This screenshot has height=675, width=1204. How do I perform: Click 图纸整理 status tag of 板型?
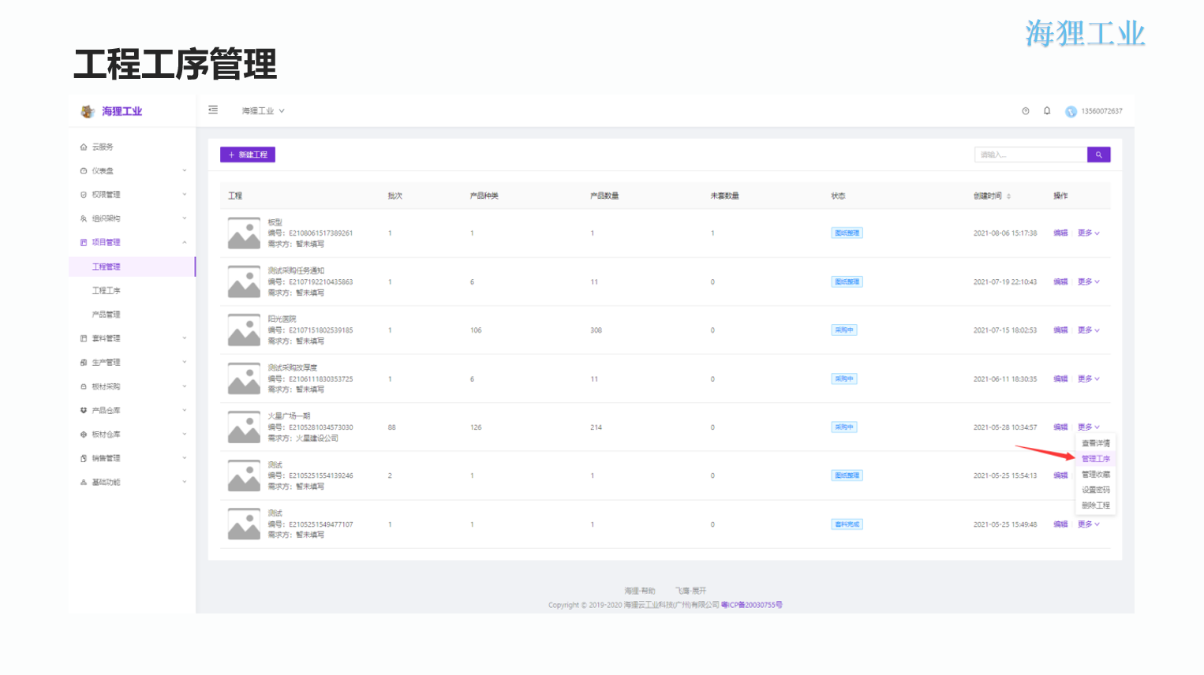tap(847, 233)
